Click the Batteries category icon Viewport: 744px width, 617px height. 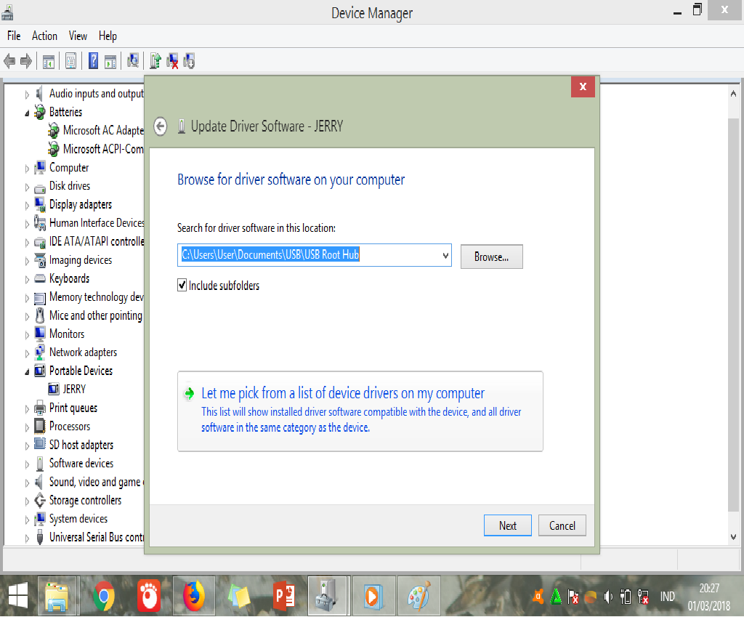[40, 113]
